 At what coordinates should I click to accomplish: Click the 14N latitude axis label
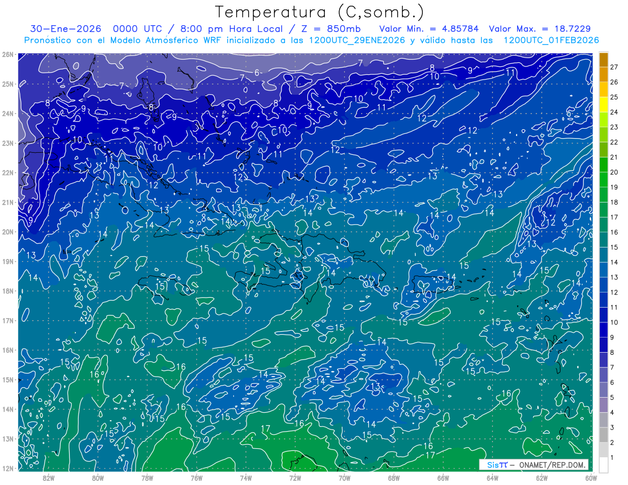click(7, 409)
